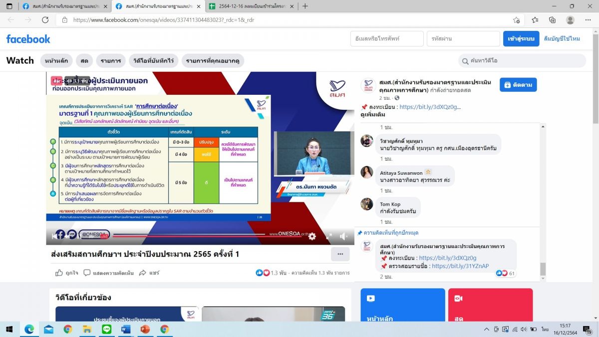Image resolution: width=599 pixels, height=337 pixels.
Task: Expand post with ดูเพิ่มเติม (See more)
Action: tap(372, 114)
